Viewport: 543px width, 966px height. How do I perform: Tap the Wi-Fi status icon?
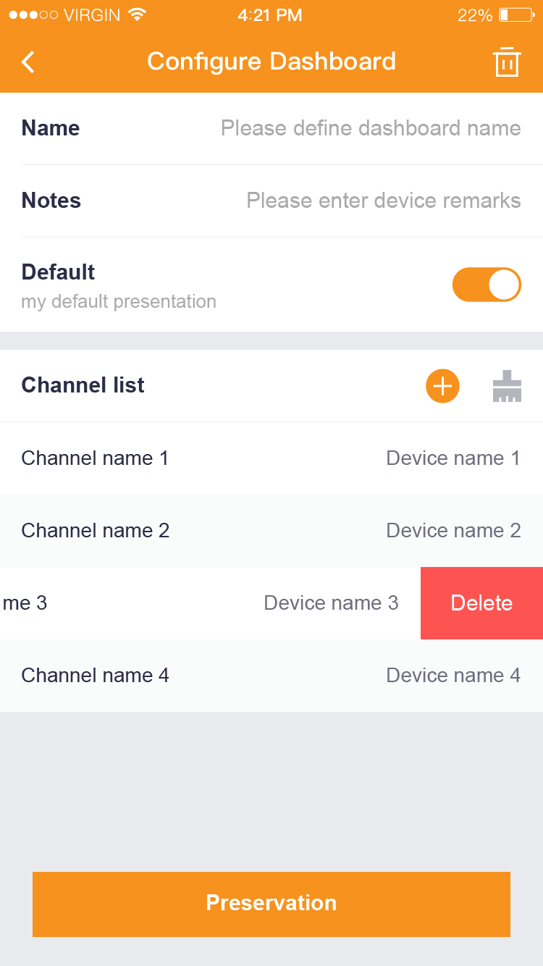(136, 14)
